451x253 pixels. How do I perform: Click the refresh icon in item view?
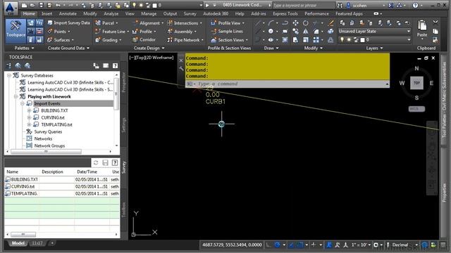point(96,162)
